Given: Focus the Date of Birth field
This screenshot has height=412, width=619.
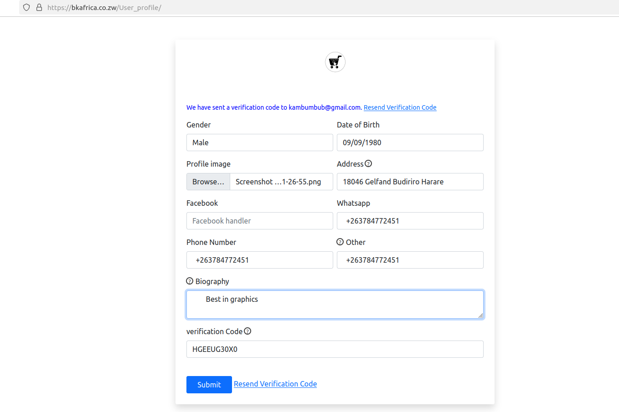Looking at the screenshot, I should pyautogui.click(x=410, y=142).
